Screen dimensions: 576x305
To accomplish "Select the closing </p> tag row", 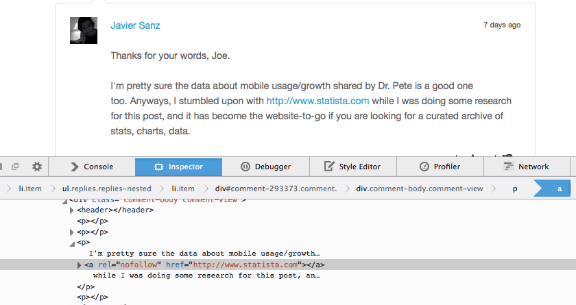I will [x=86, y=286].
